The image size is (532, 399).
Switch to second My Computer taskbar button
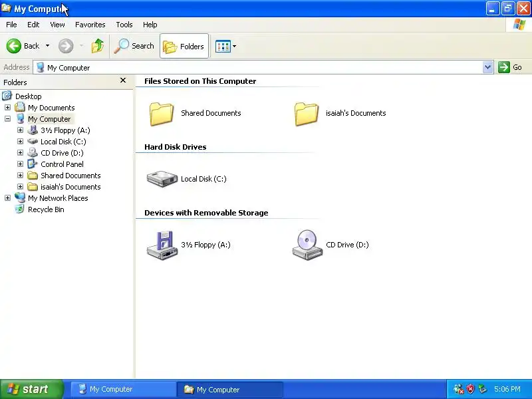point(230,390)
